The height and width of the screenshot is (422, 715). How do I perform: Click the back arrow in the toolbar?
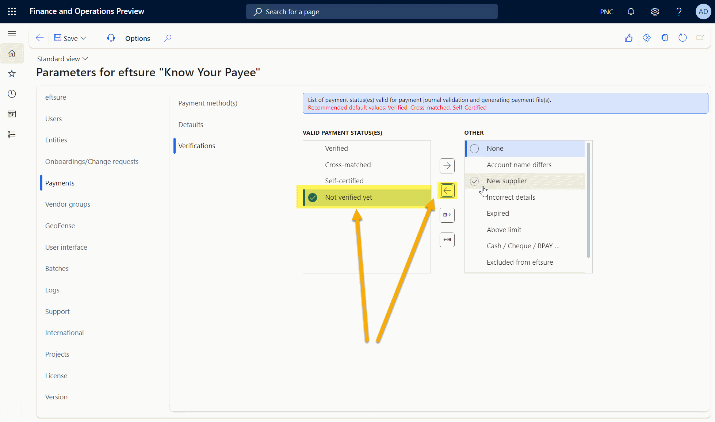(39, 38)
